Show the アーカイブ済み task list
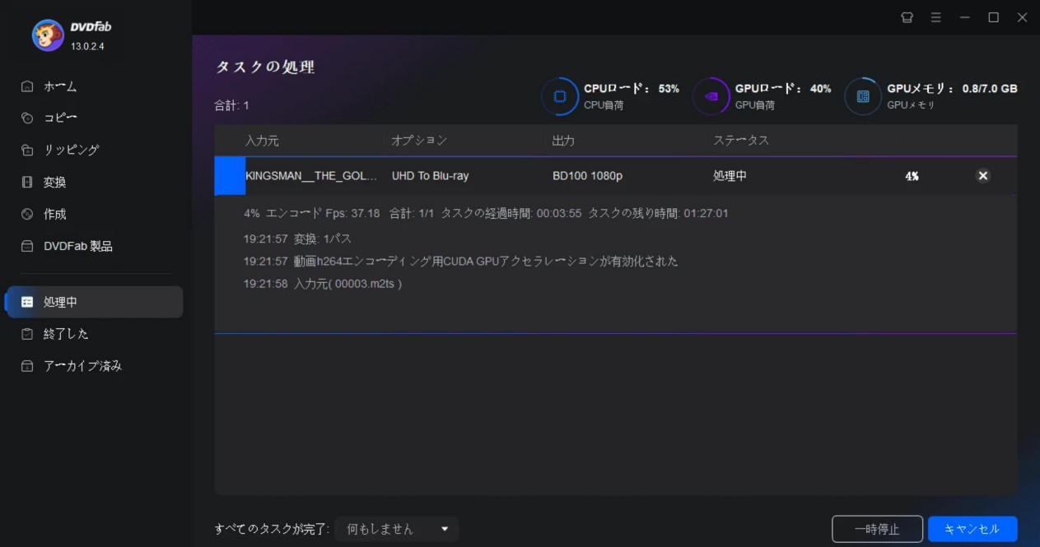This screenshot has width=1040, height=547. click(x=82, y=366)
